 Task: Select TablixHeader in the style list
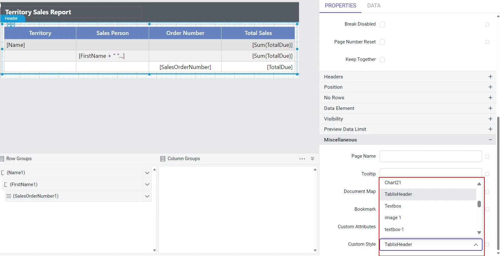click(428, 194)
